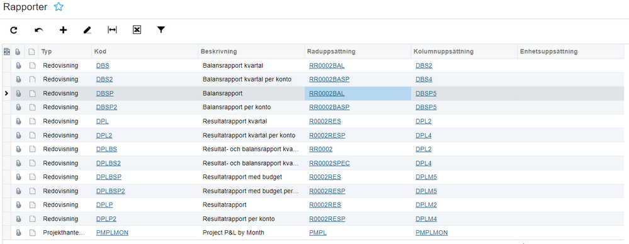The width and height of the screenshot is (629, 244).
Task: Open attachments for DBSP2 row
Action: point(18,107)
